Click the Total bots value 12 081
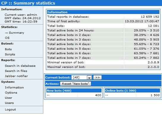This screenshot has width=162, height=115. 153,26
